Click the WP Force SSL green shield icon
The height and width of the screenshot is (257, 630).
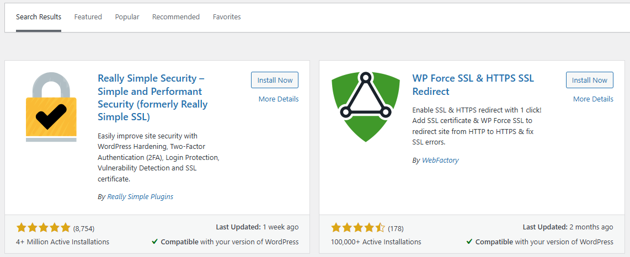[365, 107]
